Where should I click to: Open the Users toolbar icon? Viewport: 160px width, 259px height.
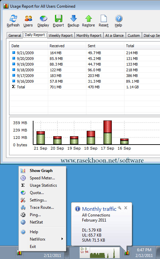point(28,18)
